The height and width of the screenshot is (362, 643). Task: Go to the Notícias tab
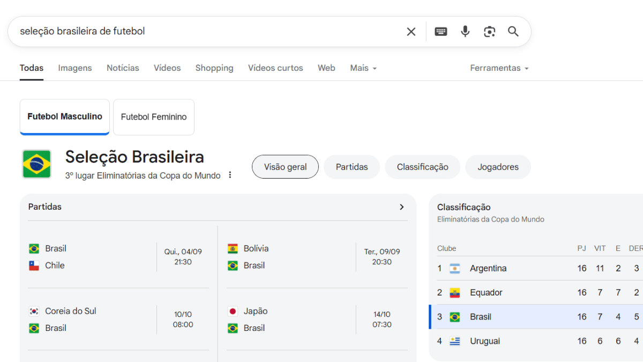point(123,68)
